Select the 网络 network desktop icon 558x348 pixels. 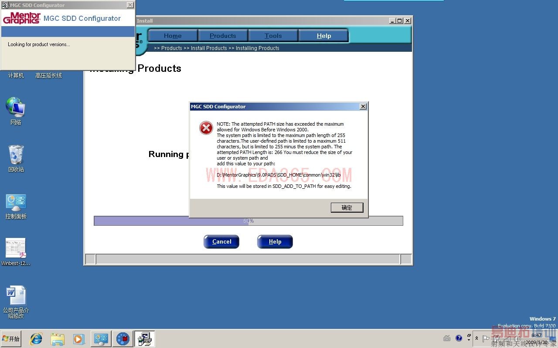(16, 111)
